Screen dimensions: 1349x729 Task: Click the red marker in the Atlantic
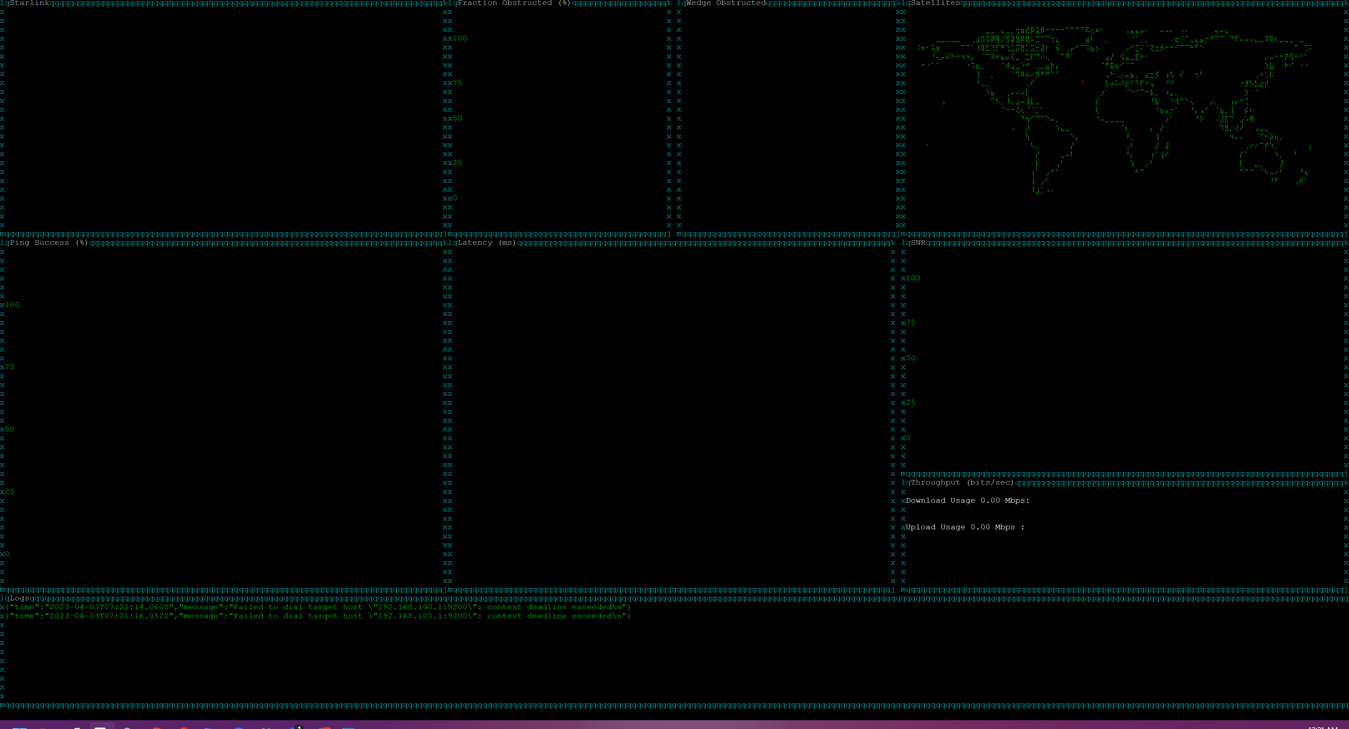(x=1082, y=82)
